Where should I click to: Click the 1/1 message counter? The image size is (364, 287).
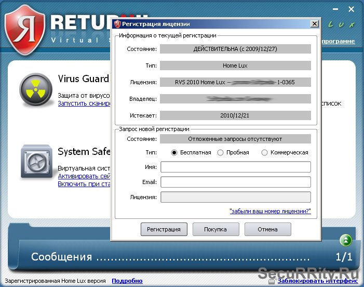pyautogui.click(x=344, y=257)
